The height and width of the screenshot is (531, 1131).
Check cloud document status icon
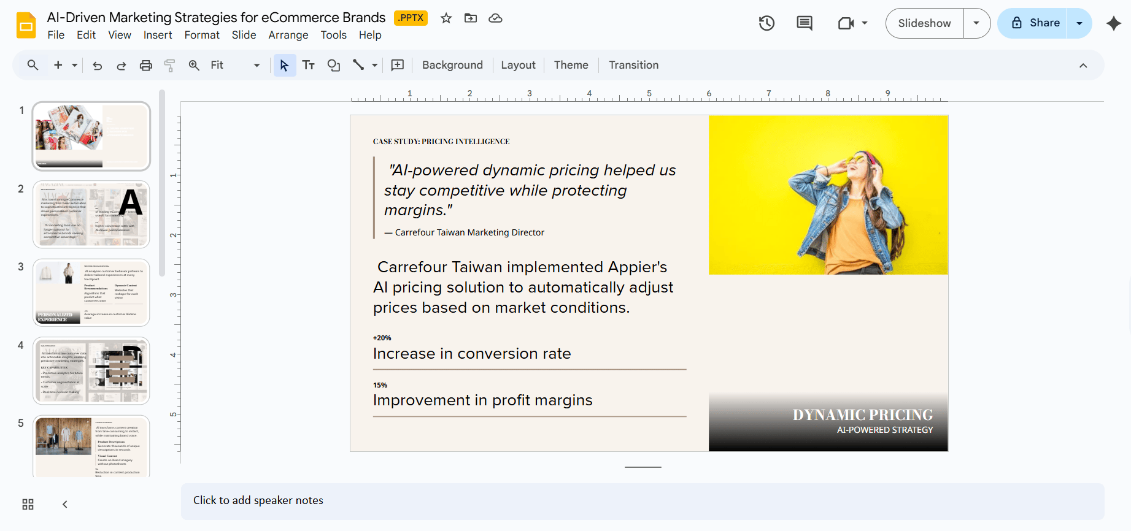495,18
